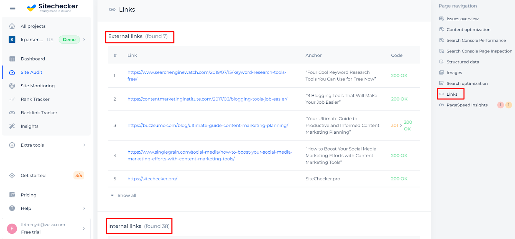Open the singlegrain.com link

(210, 155)
